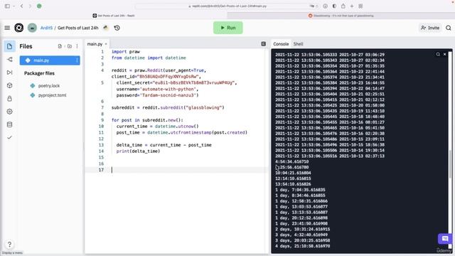Open Safari share icon
The width and height of the screenshot is (455, 256).
click(343, 6)
